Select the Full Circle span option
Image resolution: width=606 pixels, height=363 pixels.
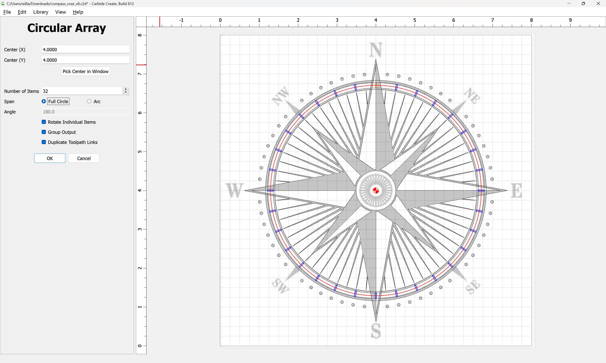click(44, 101)
